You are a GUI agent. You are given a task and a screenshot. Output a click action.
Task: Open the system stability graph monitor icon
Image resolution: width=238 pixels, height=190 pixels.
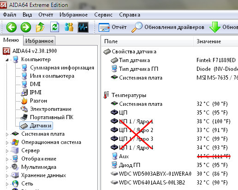(83, 27)
